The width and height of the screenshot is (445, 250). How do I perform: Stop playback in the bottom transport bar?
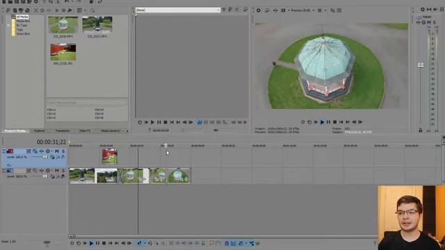click(104, 243)
